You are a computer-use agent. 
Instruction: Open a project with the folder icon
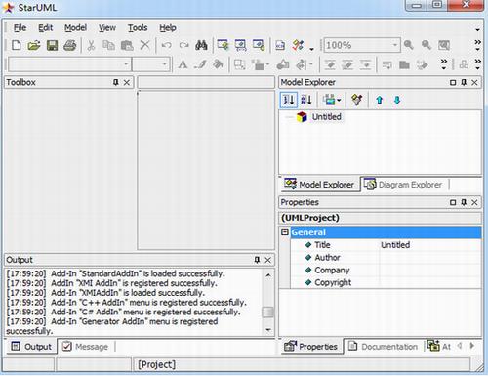(x=34, y=45)
